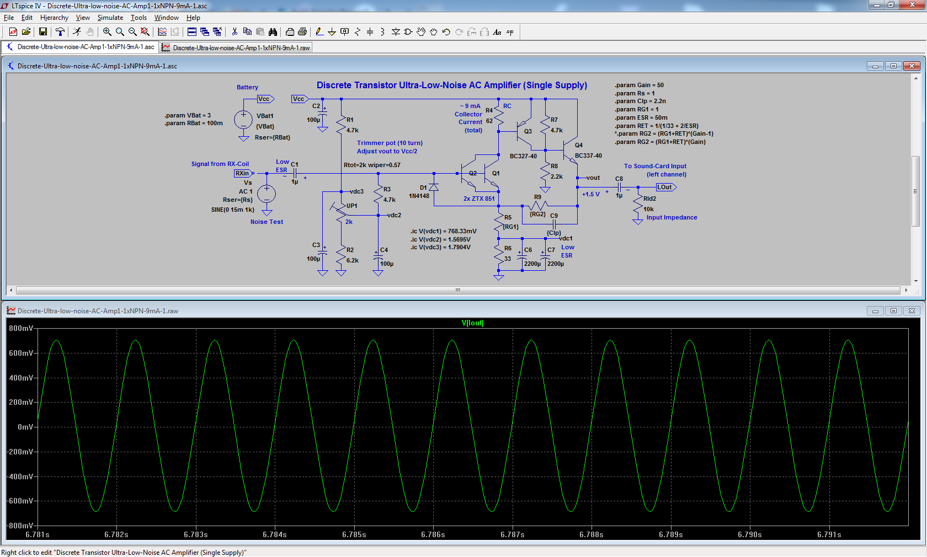
Task: Switch to the .asc schematic tab
Action: point(81,47)
